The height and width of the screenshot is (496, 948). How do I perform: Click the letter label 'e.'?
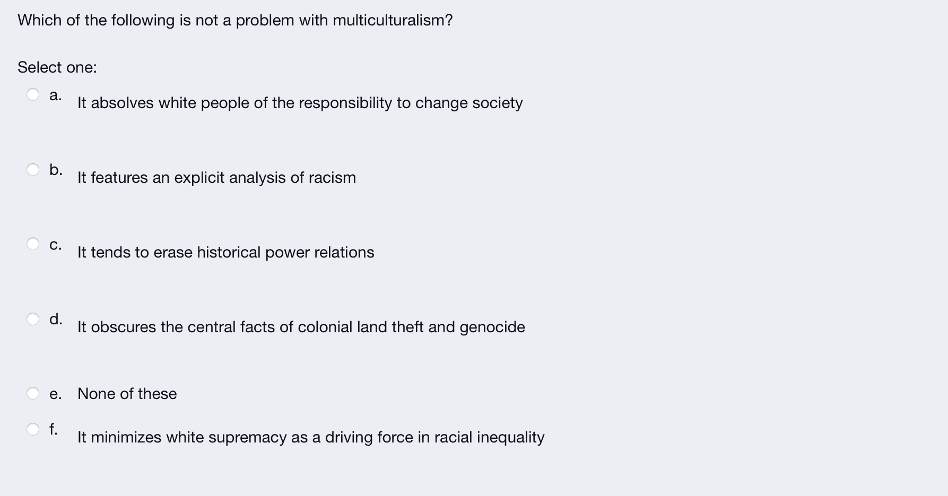pyautogui.click(x=55, y=394)
